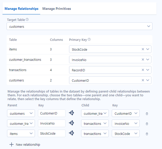The image size is (162, 149).
Task: Delete the customers to customer_tra relationship
Action: 147,114
